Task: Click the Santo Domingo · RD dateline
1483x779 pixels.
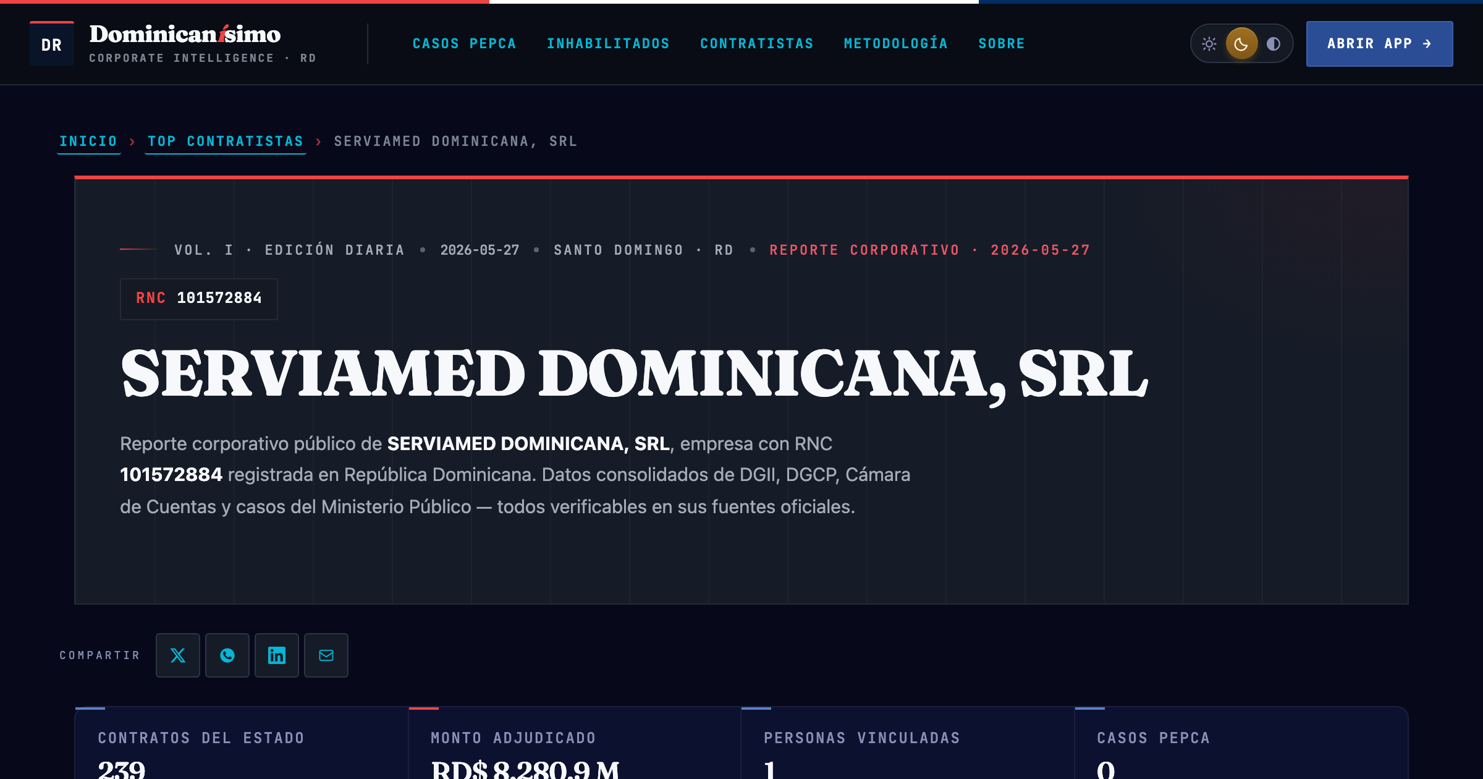Action: pyautogui.click(x=643, y=250)
